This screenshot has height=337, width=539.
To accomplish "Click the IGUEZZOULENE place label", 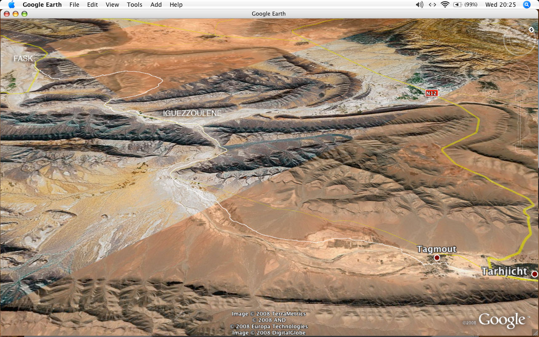I will (x=192, y=113).
